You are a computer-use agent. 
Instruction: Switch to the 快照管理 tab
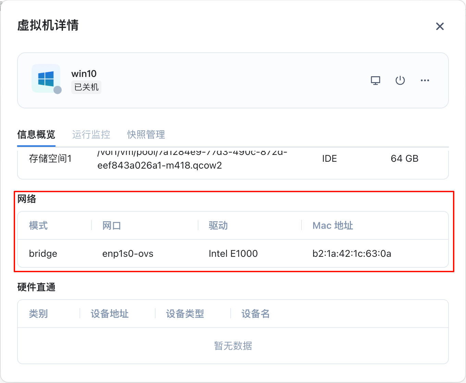click(146, 134)
